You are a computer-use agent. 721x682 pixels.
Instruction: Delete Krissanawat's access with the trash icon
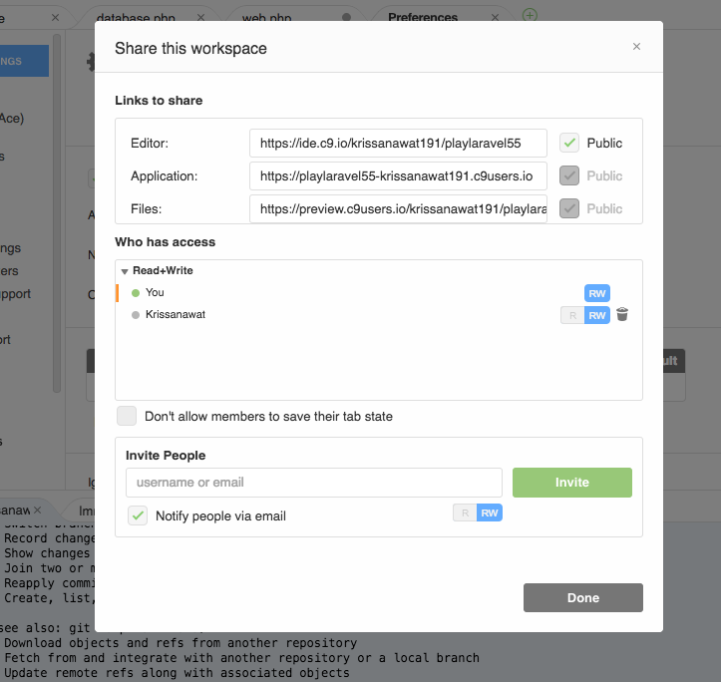click(x=622, y=315)
